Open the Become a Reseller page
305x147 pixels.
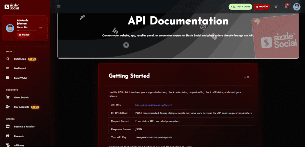pos(25,126)
